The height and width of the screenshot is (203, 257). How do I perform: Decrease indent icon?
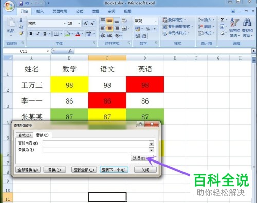click(103, 36)
